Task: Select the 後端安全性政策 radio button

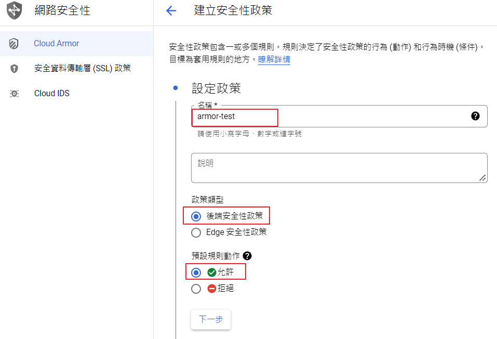Action: coord(196,216)
